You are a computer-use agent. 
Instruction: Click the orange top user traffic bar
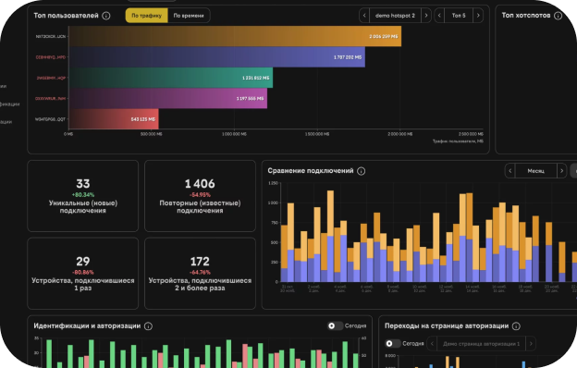235,36
